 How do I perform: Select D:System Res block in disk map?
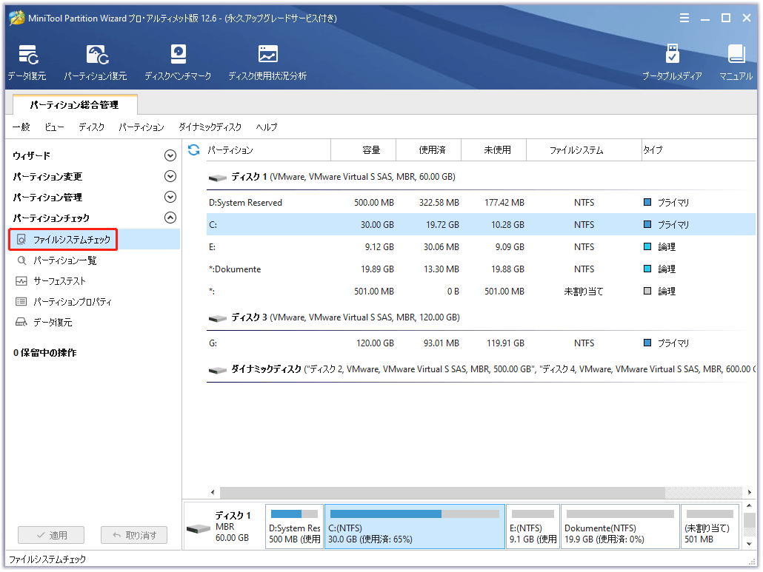[294, 526]
